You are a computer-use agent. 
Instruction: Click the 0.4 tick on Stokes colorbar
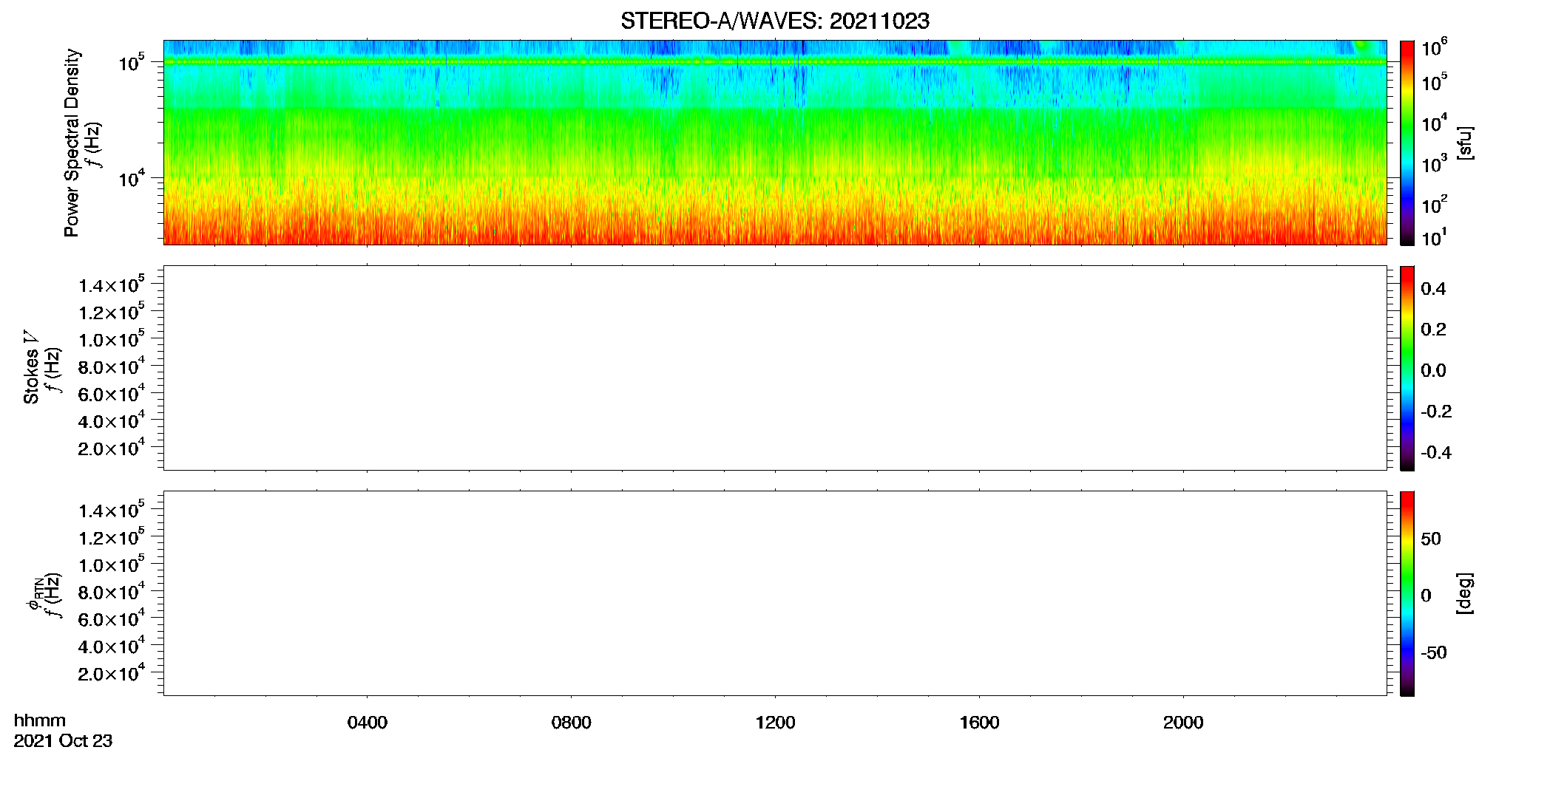(x=1433, y=289)
